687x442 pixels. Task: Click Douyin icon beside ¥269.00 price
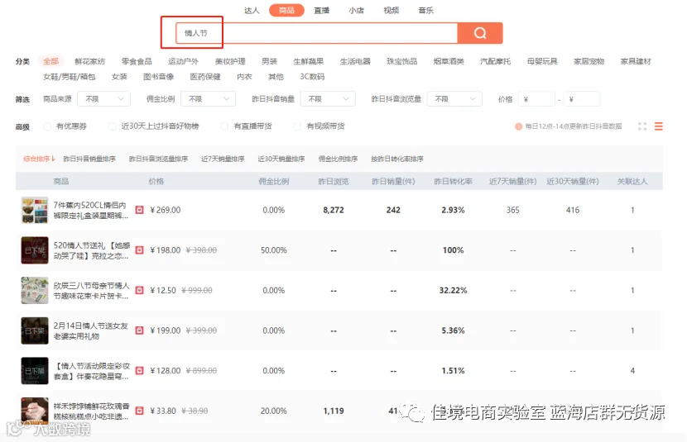(x=139, y=210)
